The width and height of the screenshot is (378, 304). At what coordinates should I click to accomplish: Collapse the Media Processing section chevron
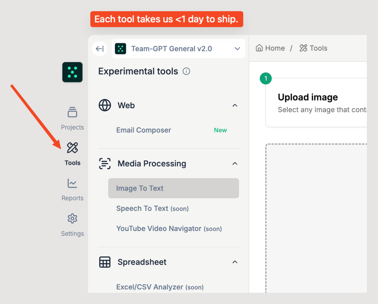click(x=235, y=164)
